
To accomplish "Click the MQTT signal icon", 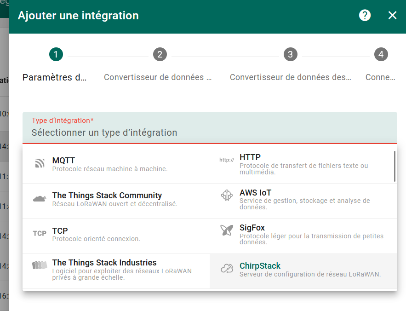I will 40,163.
